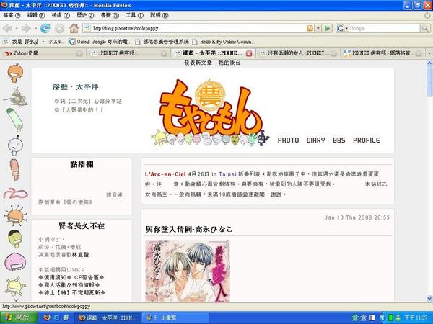
Task: Click the Google search input box
Action: (x=385, y=28)
